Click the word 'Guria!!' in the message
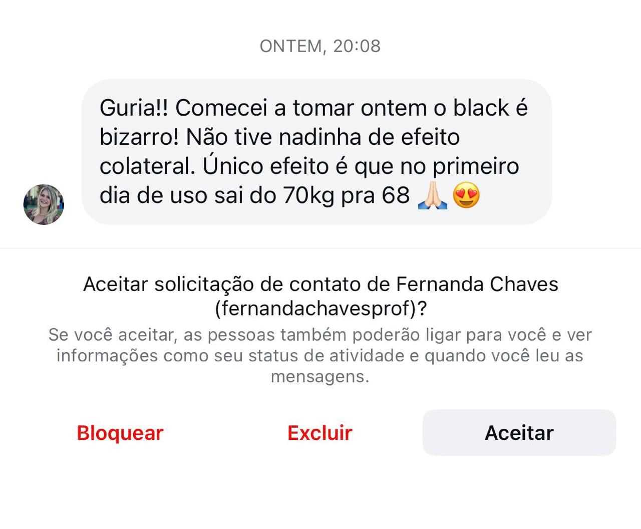The width and height of the screenshot is (641, 529). tap(134, 108)
